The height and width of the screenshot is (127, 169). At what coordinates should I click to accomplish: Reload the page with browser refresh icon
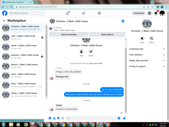click(x=11, y=7)
